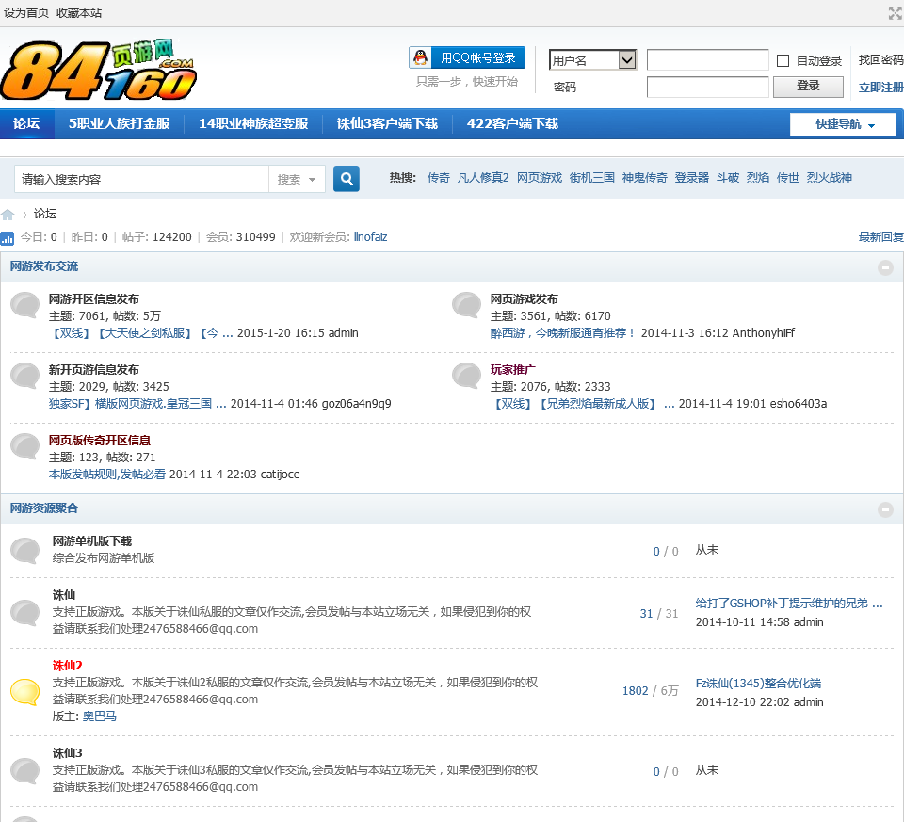
Task: Open the 网页版传奇开区信息 forum
Action: (x=100, y=441)
